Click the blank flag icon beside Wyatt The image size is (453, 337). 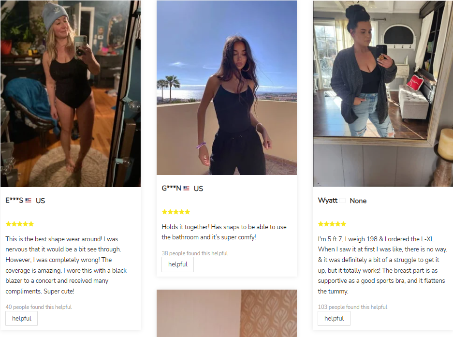343,200
